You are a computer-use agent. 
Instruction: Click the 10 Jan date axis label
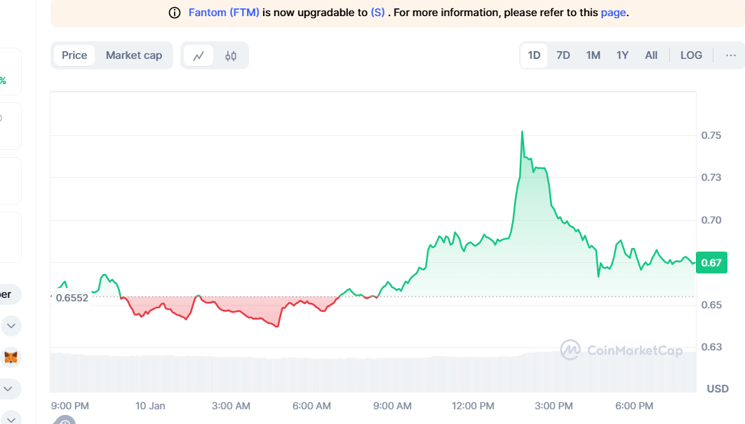click(150, 406)
